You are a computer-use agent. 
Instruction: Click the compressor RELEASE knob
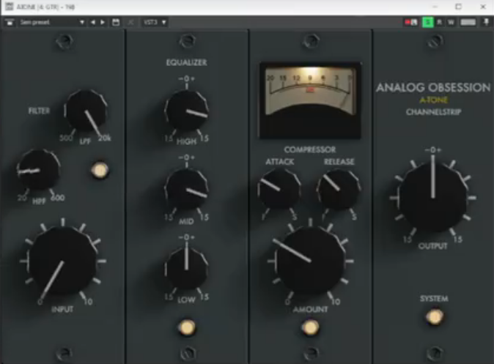point(339,190)
